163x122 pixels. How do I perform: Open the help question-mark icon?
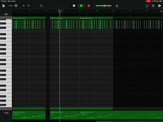pyautogui.click(x=159, y=6)
